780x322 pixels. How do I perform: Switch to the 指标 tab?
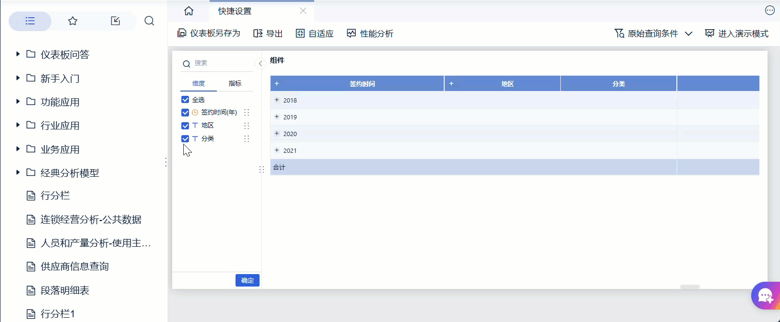tap(235, 83)
